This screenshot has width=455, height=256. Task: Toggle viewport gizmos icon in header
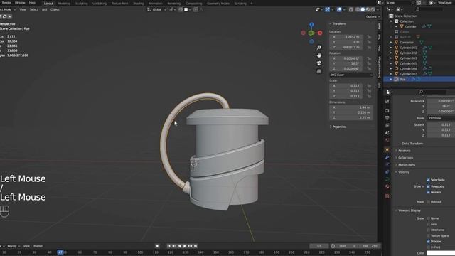[x=327, y=9]
